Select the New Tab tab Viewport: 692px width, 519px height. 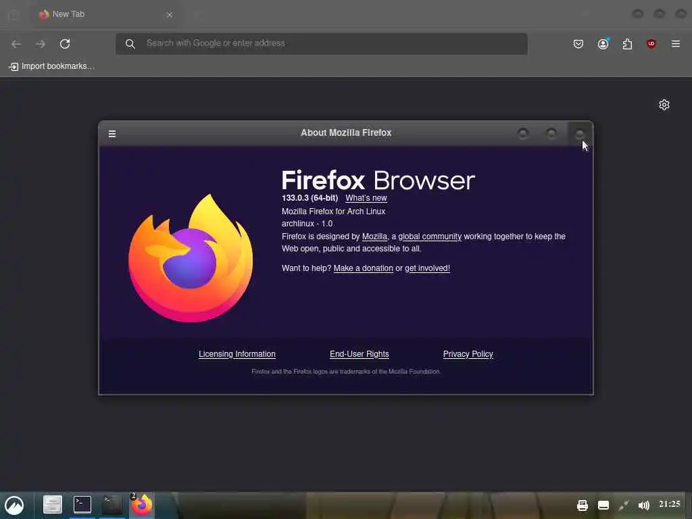[104, 14]
